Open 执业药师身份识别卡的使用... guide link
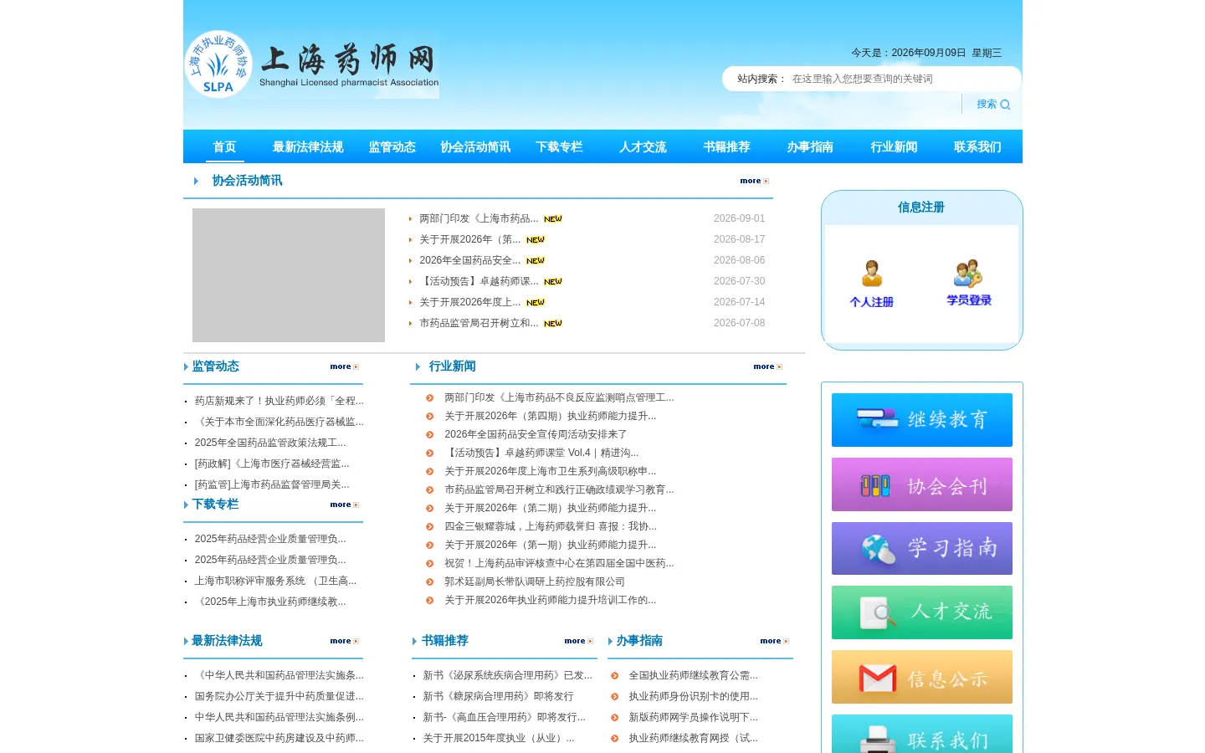The height and width of the screenshot is (753, 1205). 693,696
